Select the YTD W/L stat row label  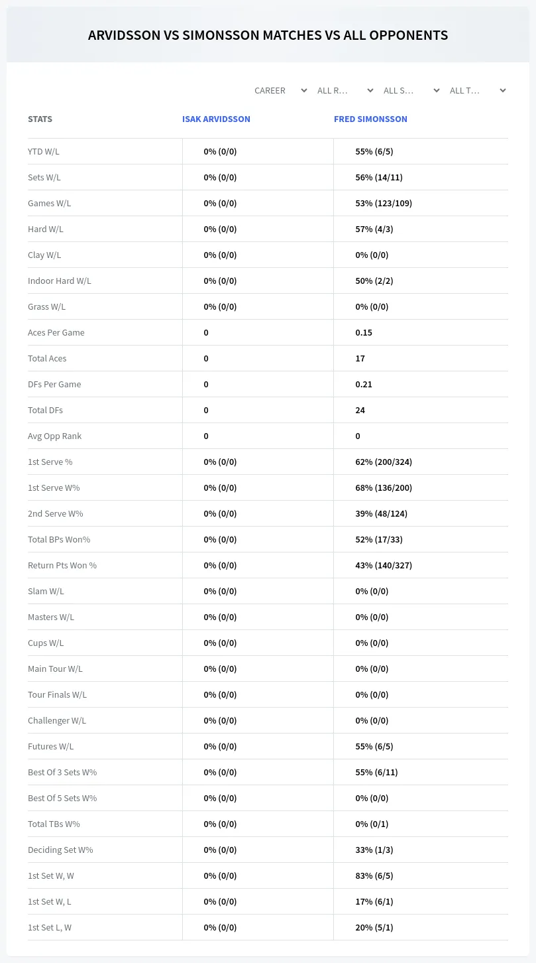click(x=44, y=151)
